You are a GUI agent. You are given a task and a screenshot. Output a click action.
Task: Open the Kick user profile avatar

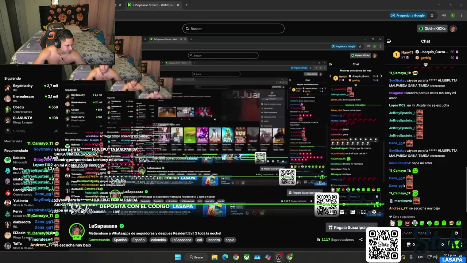[453, 28]
